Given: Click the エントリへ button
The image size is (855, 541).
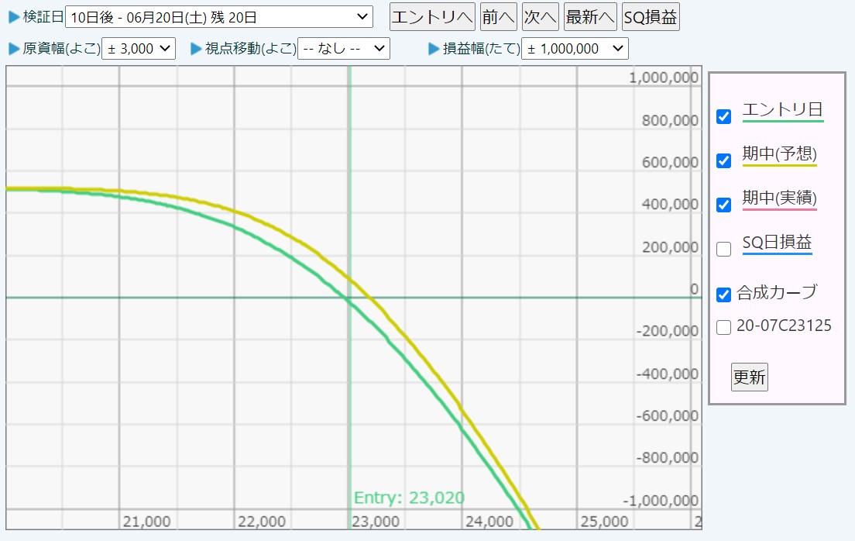Looking at the screenshot, I should point(432,17).
